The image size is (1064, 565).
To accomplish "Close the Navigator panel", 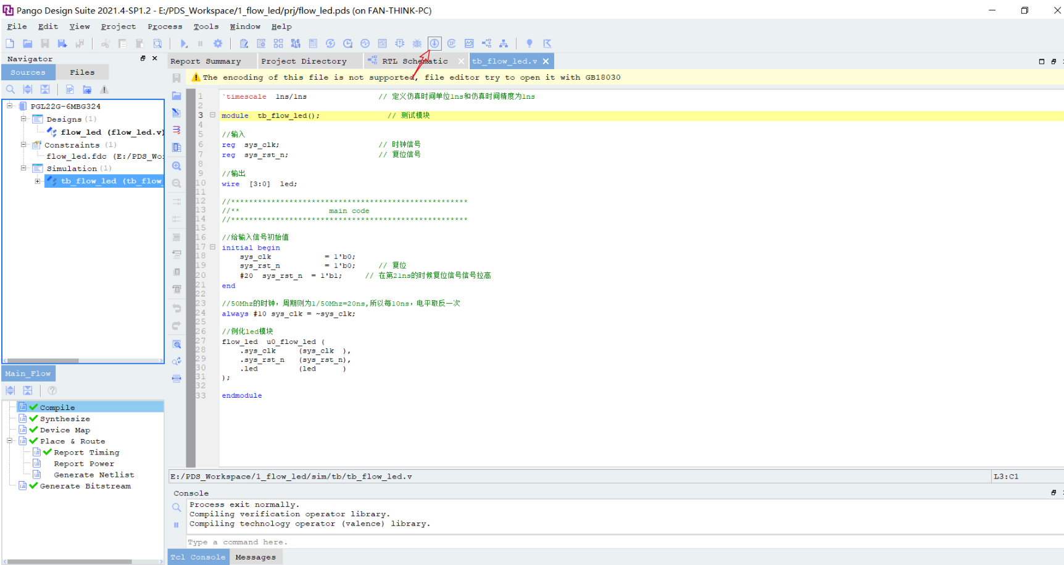I will point(155,58).
